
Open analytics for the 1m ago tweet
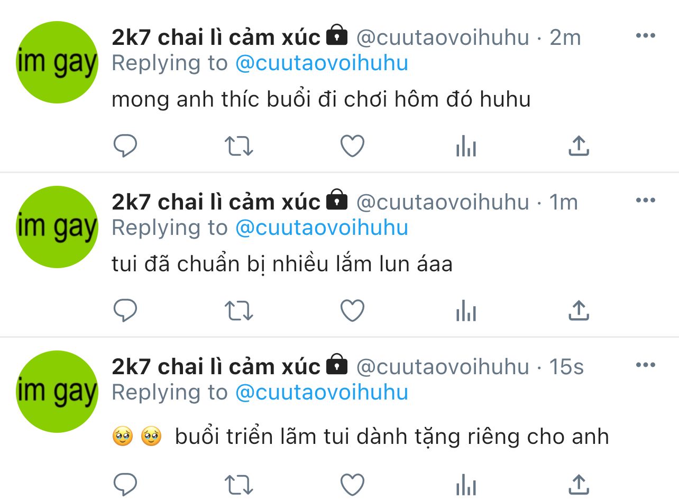(466, 311)
